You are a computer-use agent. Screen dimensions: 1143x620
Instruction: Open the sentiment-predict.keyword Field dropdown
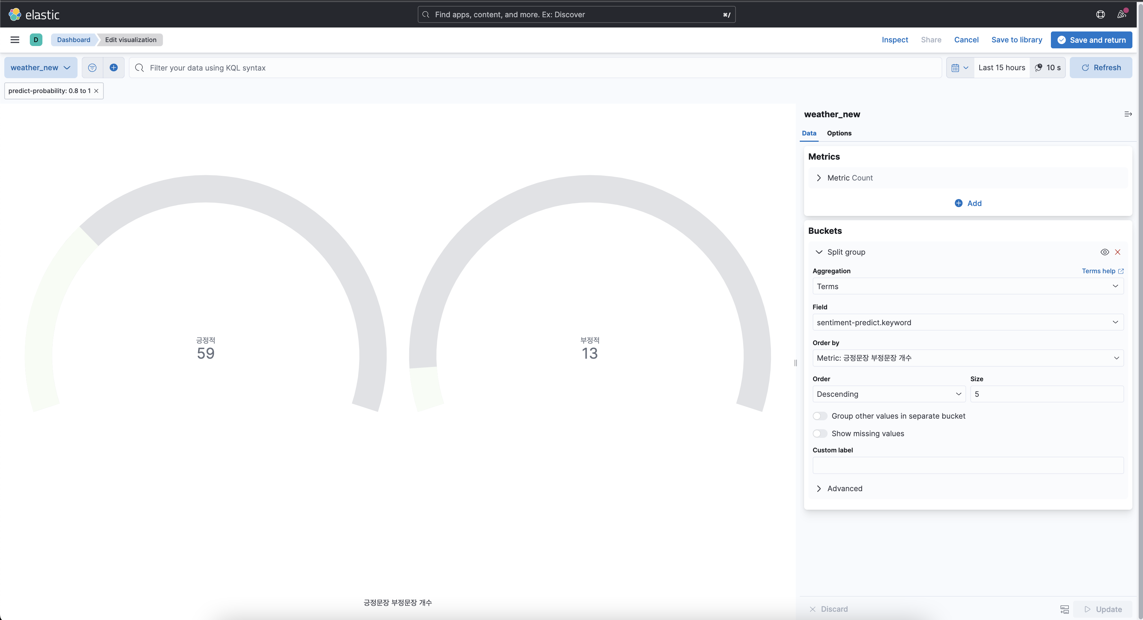967,322
